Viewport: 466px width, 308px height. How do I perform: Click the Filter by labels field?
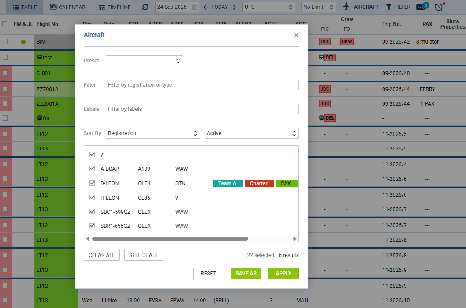[202, 109]
